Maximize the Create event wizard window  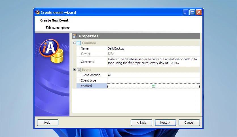click(192, 12)
